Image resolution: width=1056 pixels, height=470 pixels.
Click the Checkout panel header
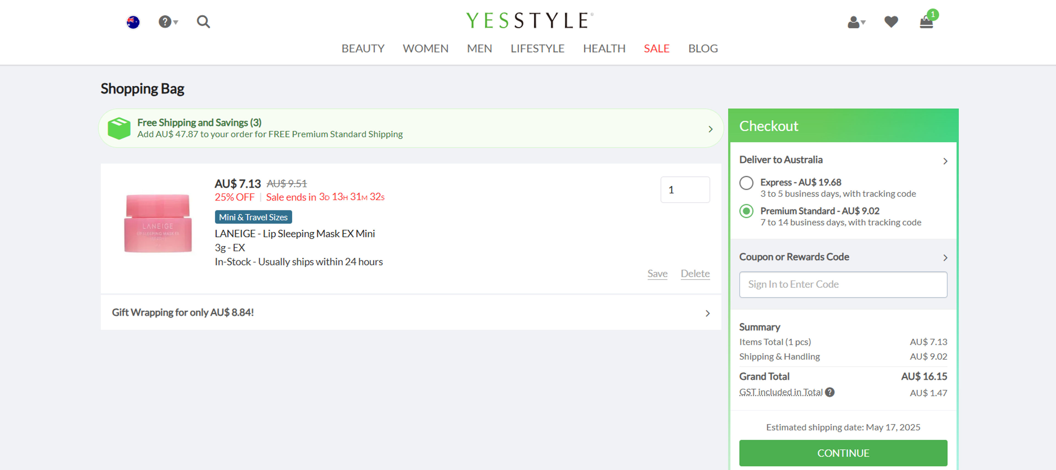click(843, 126)
